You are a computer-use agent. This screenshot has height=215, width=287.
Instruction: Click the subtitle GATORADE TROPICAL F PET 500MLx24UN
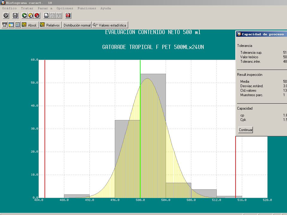[153, 47]
